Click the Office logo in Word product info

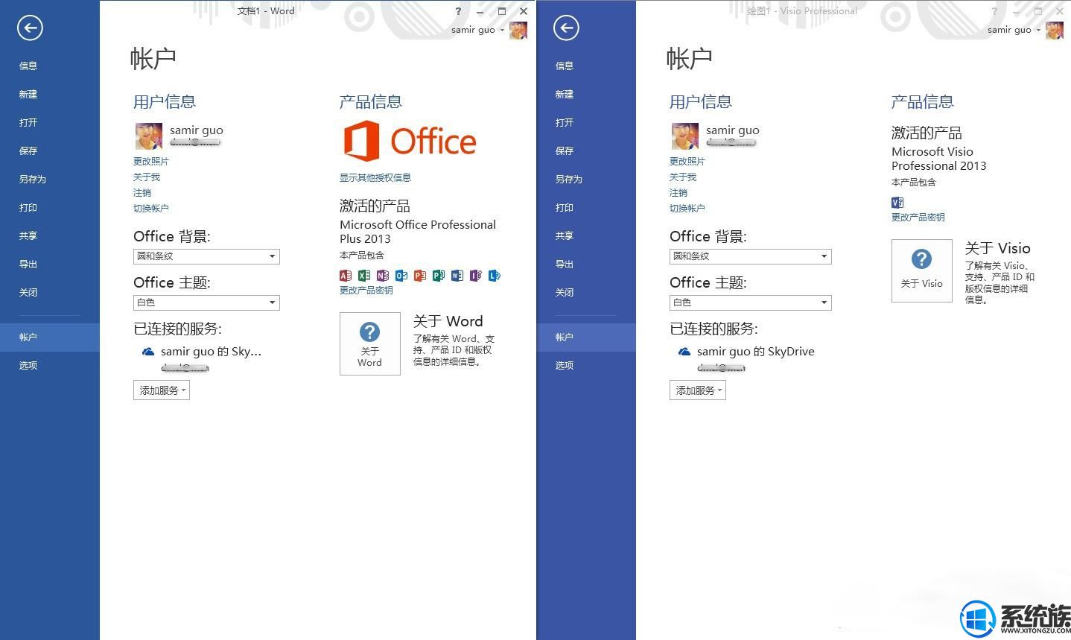tap(410, 142)
